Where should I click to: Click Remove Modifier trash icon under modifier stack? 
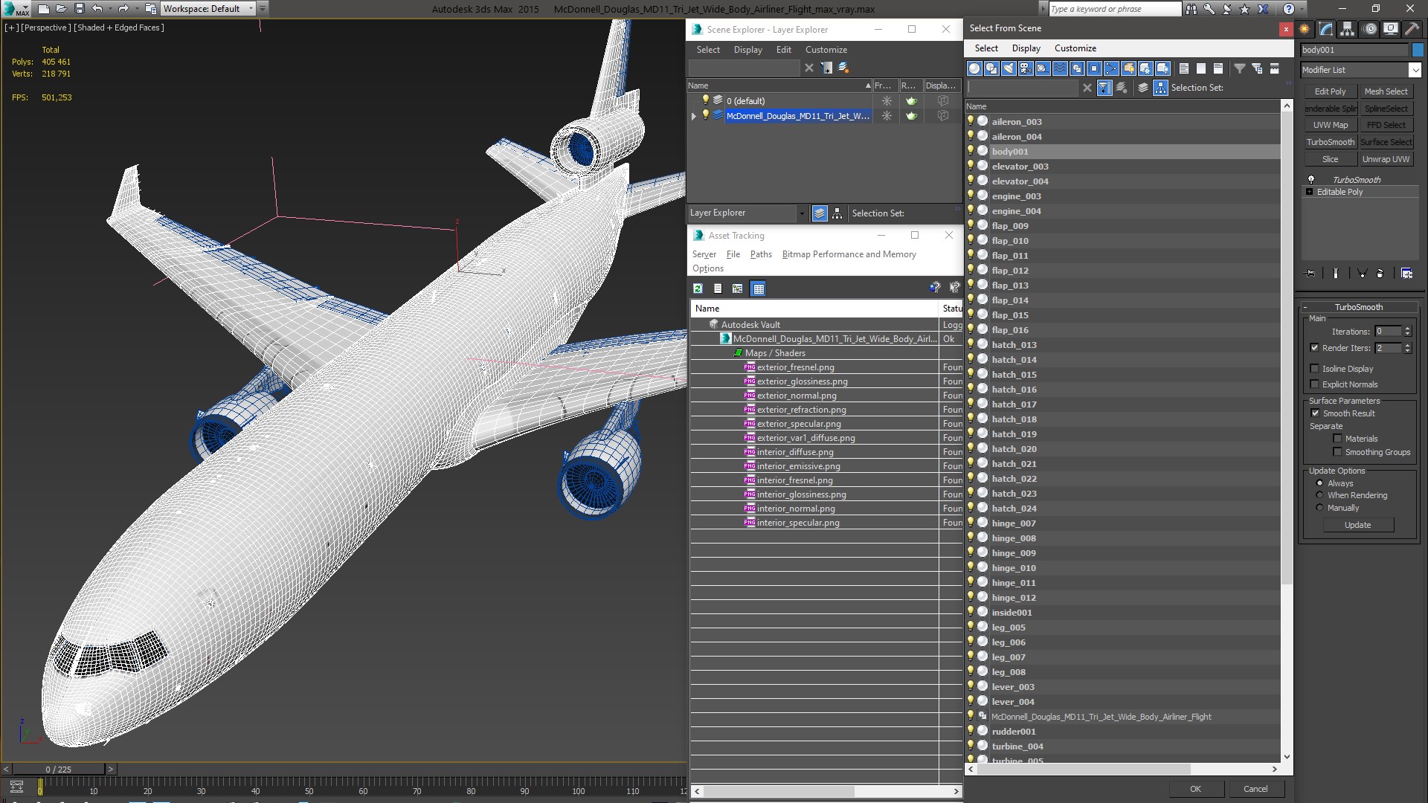pos(1380,274)
